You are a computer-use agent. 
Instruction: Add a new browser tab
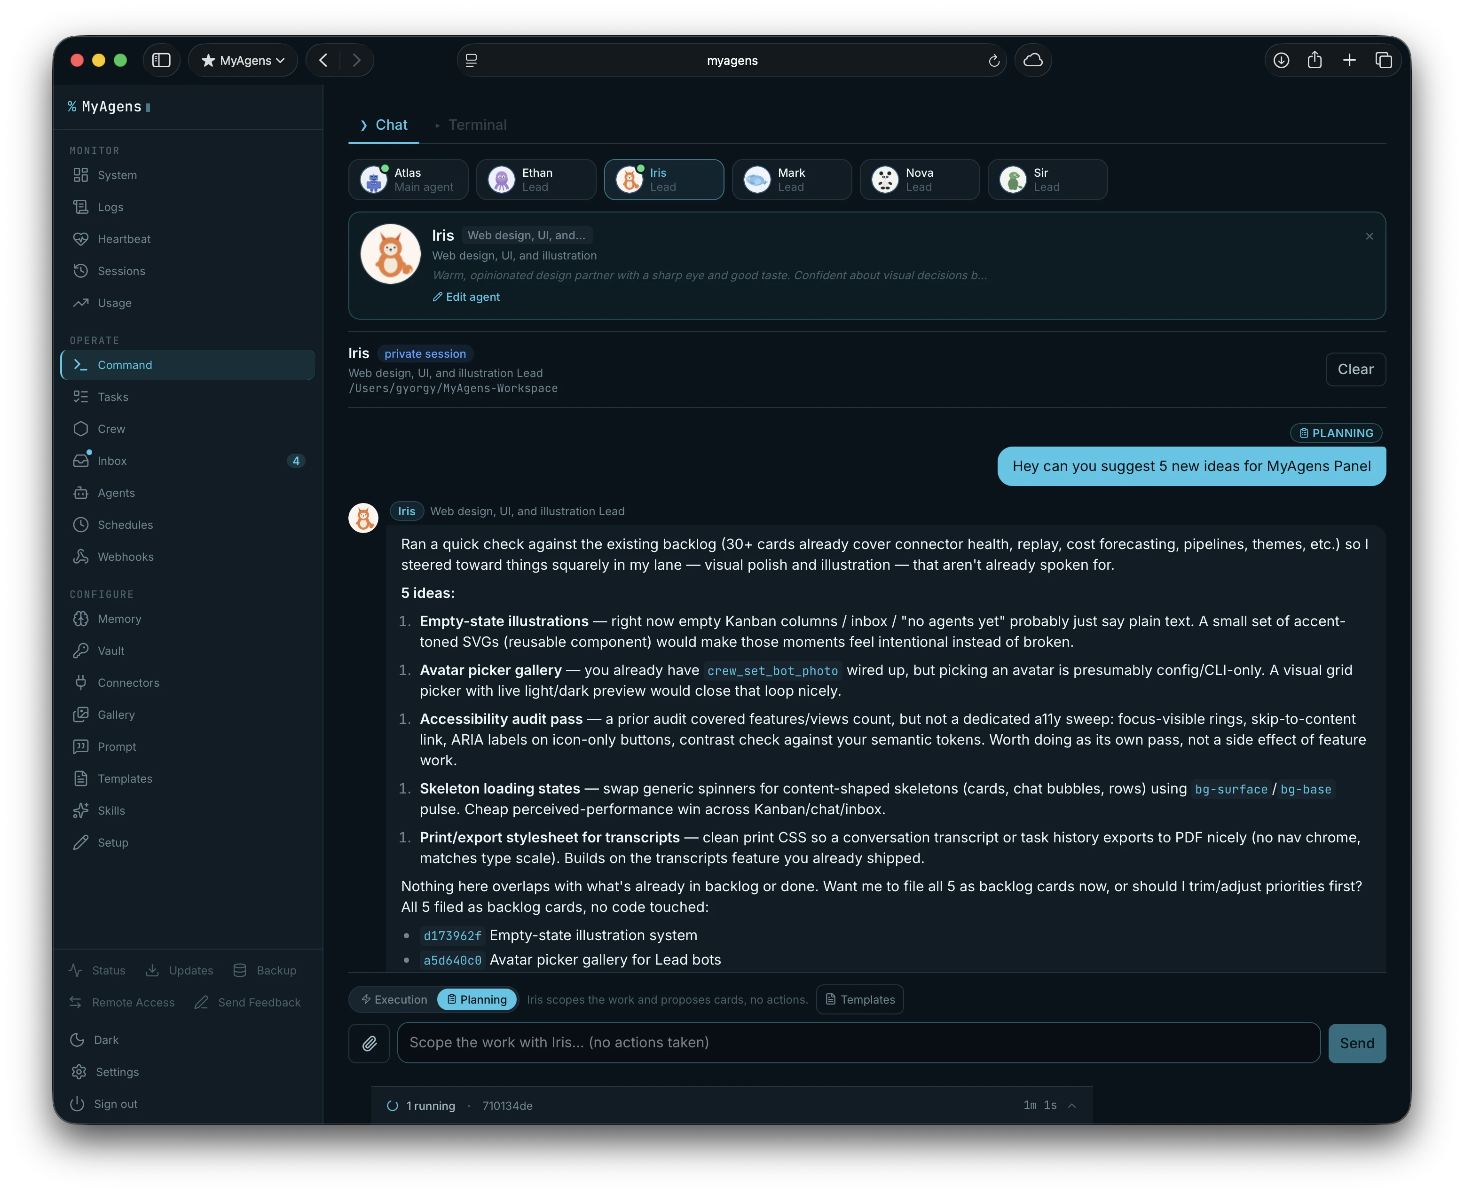tap(1349, 61)
